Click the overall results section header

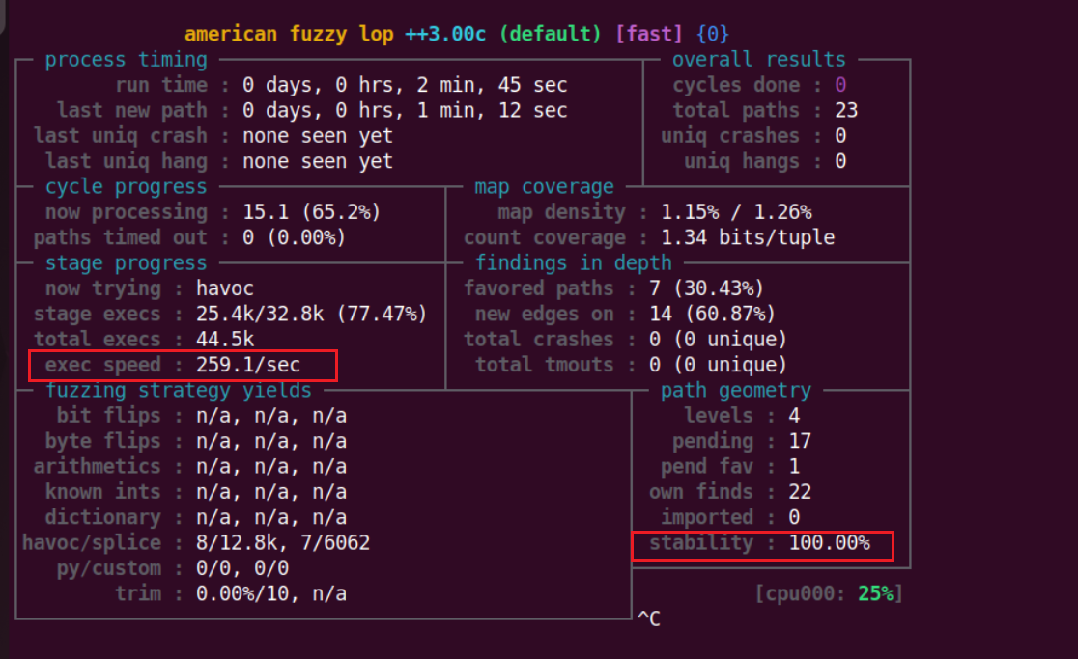point(758,60)
